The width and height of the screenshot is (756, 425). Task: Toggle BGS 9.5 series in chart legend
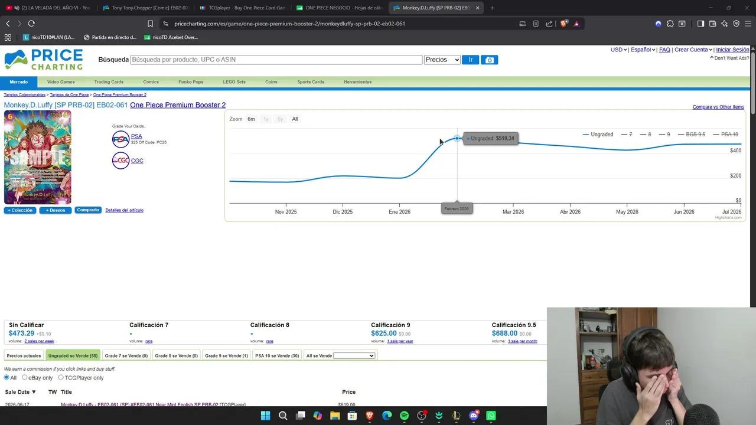tap(692, 135)
